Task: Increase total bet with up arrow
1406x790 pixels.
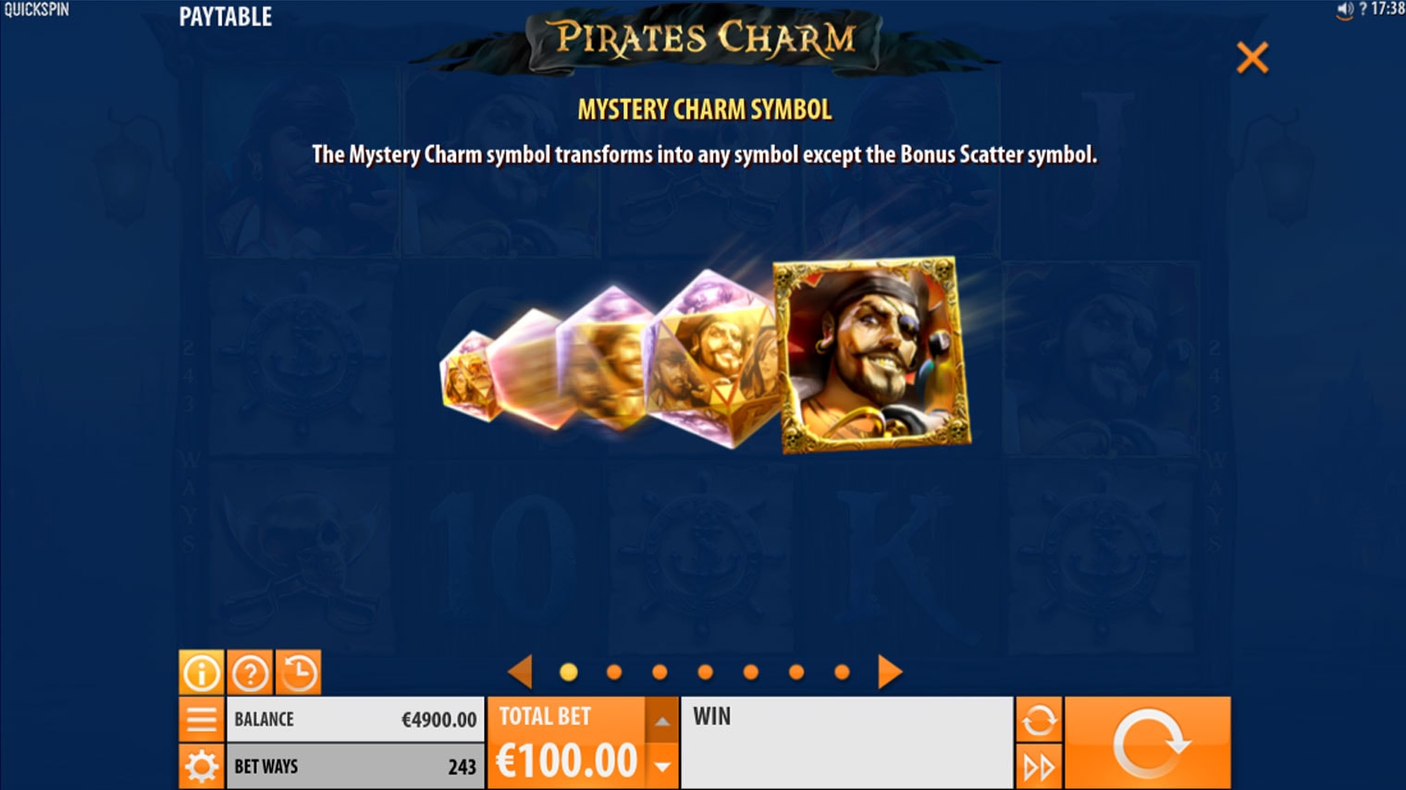Action: click(662, 721)
